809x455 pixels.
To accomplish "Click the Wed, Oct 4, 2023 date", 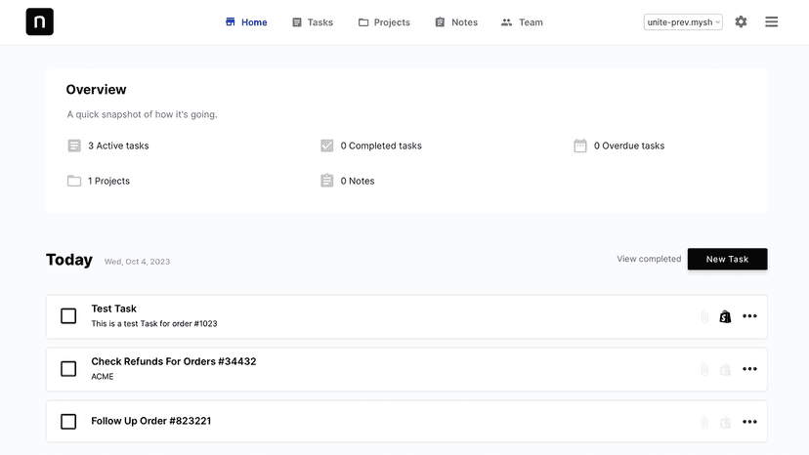I will (x=137, y=262).
